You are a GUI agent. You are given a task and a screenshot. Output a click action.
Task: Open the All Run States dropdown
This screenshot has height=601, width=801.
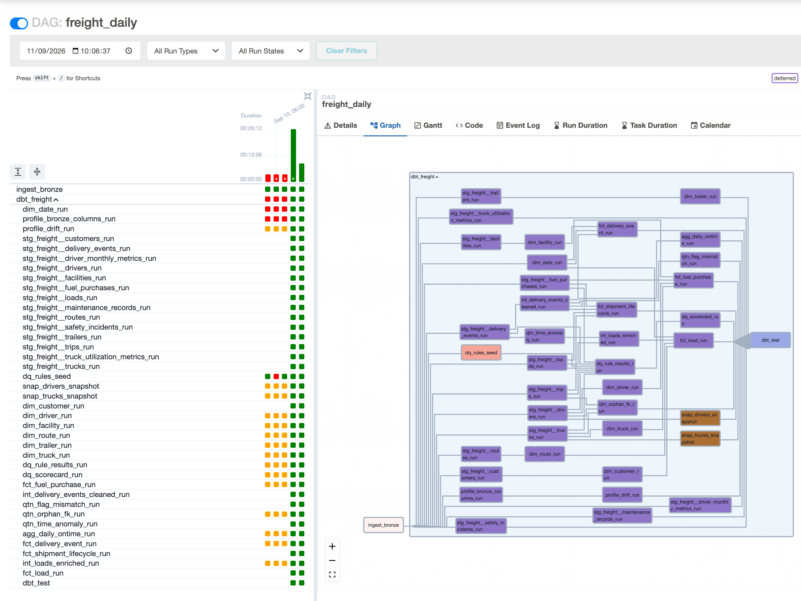point(271,51)
